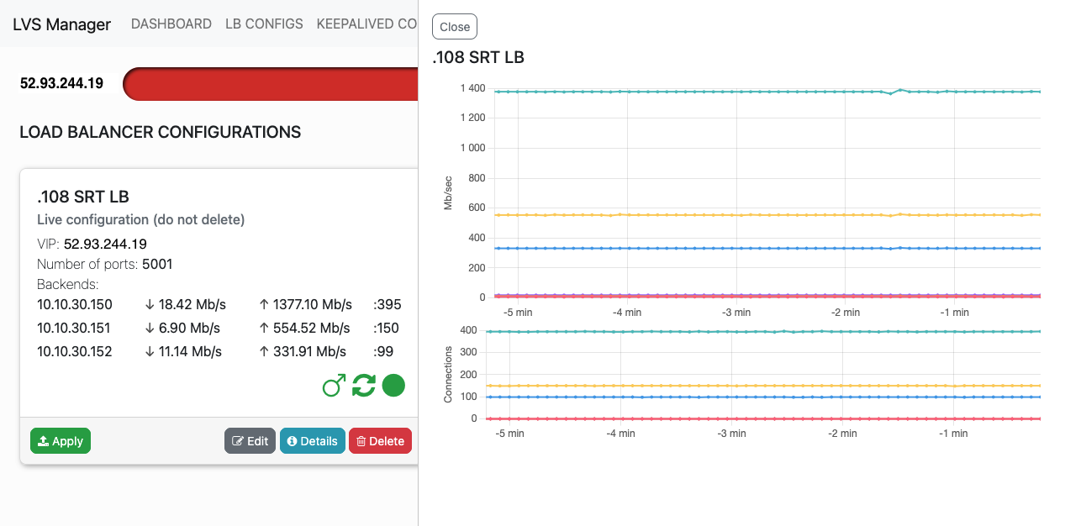Apply the .108 SRT LB configuration
1065x526 pixels.
[61, 441]
